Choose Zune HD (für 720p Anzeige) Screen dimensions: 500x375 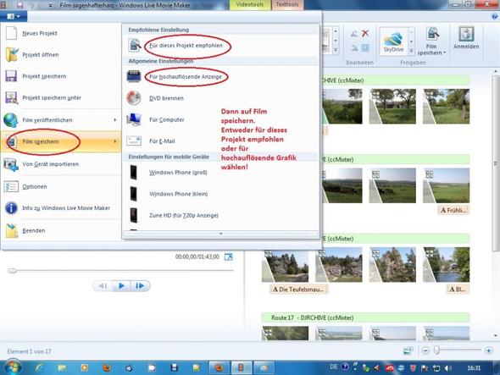pos(220,215)
